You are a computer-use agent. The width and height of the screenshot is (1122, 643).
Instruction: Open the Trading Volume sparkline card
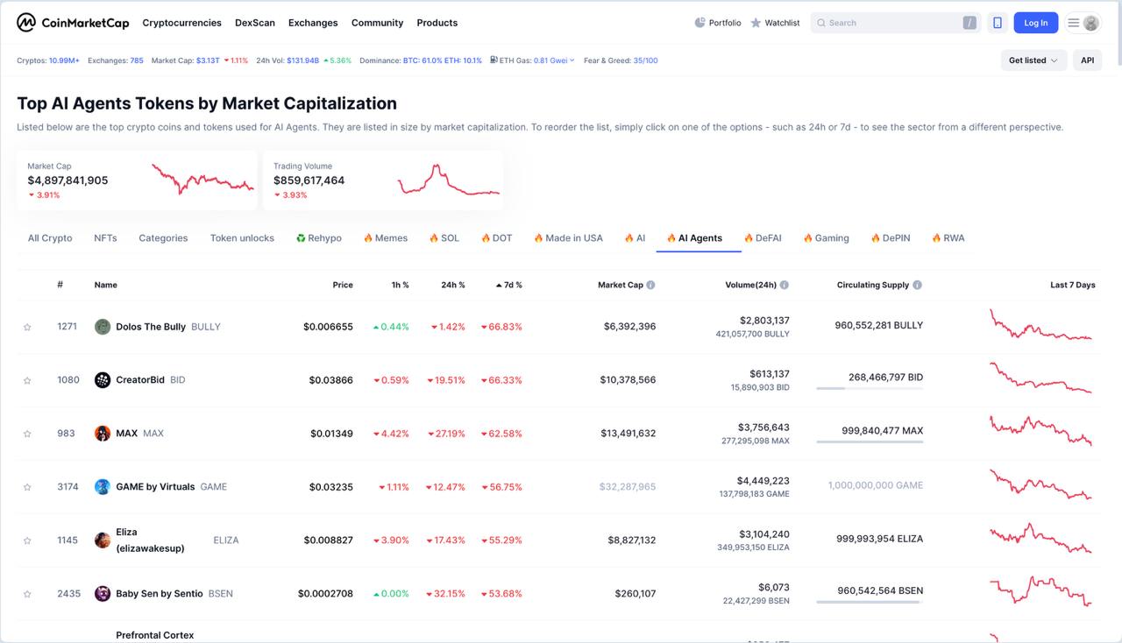(x=383, y=180)
